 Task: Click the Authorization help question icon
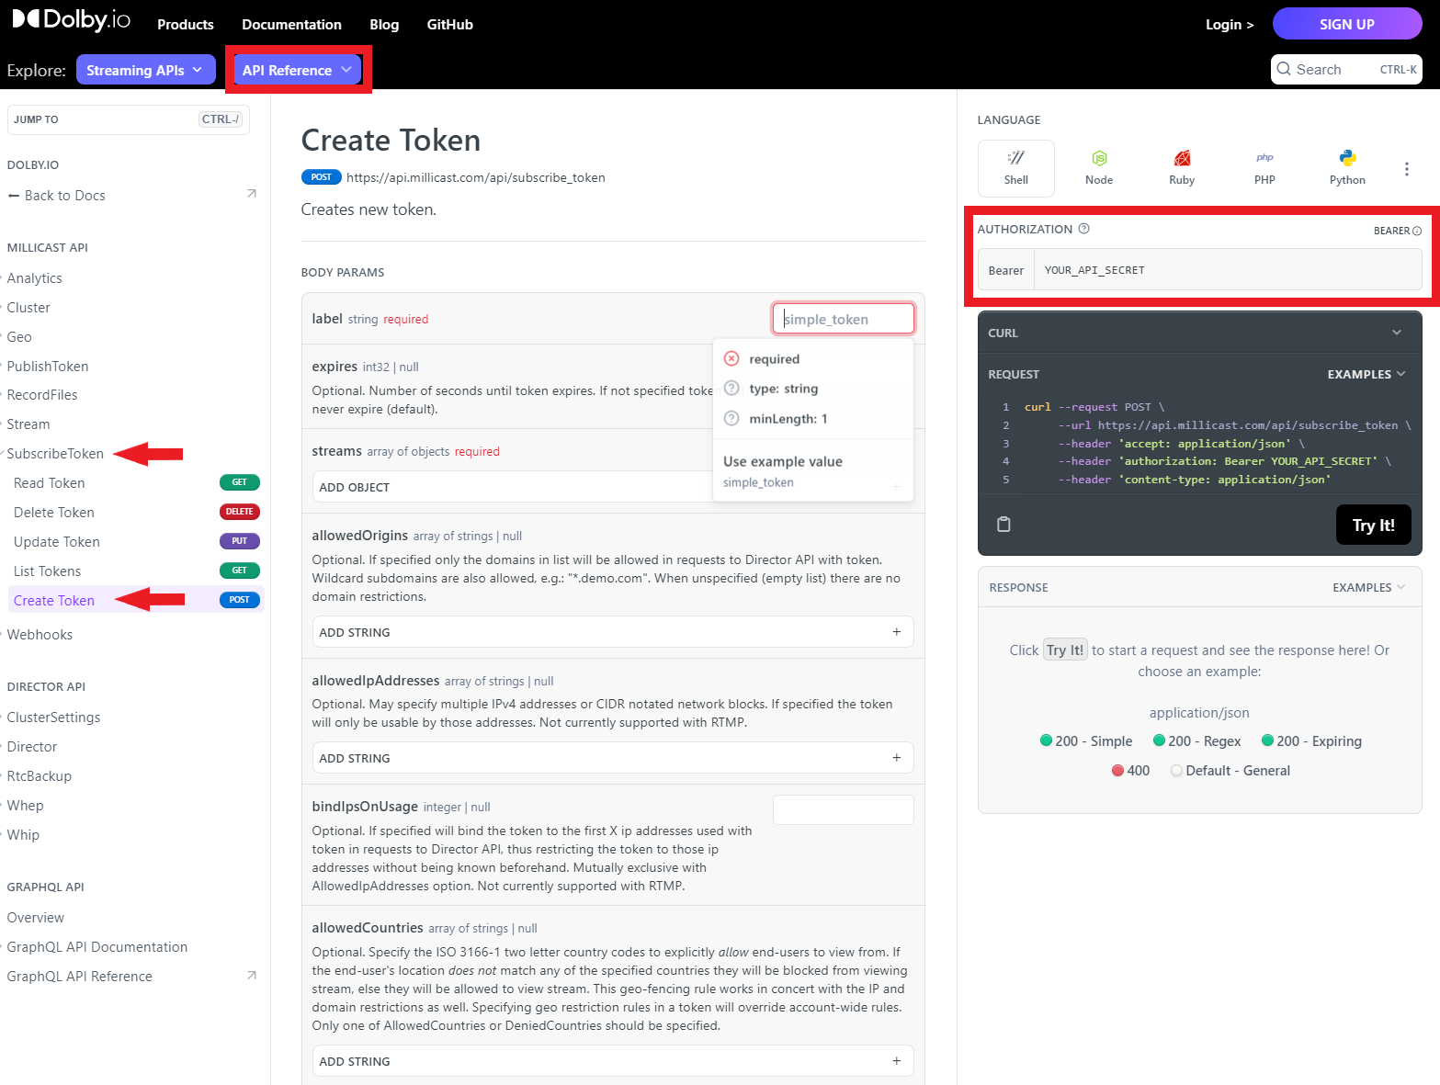tap(1083, 229)
